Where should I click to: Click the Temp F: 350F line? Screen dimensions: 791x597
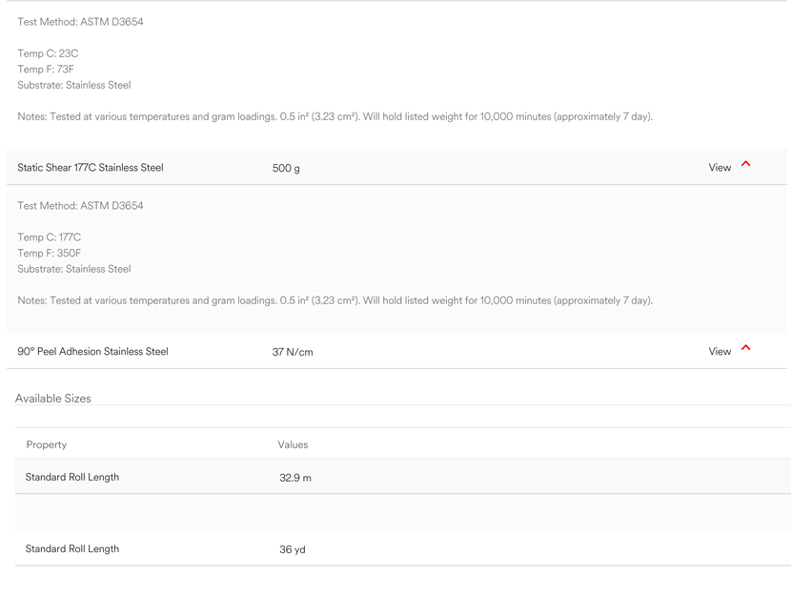[x=49, y=253]
